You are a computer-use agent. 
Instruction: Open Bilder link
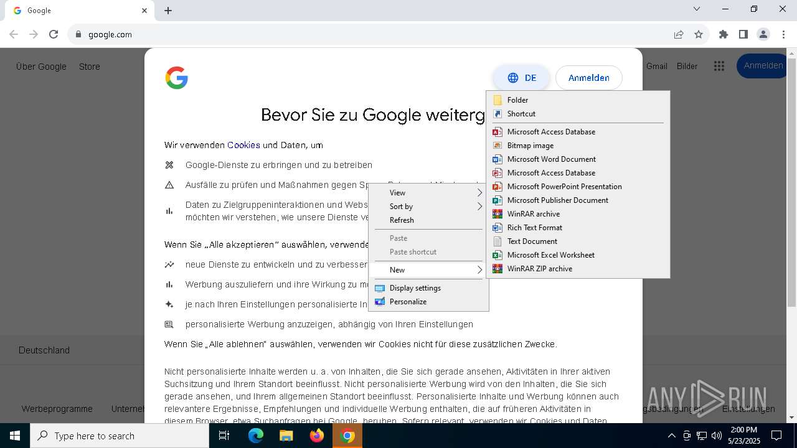[687, 66]
